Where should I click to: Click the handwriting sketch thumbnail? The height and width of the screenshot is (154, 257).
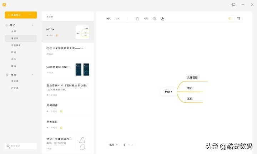point(82,144)
